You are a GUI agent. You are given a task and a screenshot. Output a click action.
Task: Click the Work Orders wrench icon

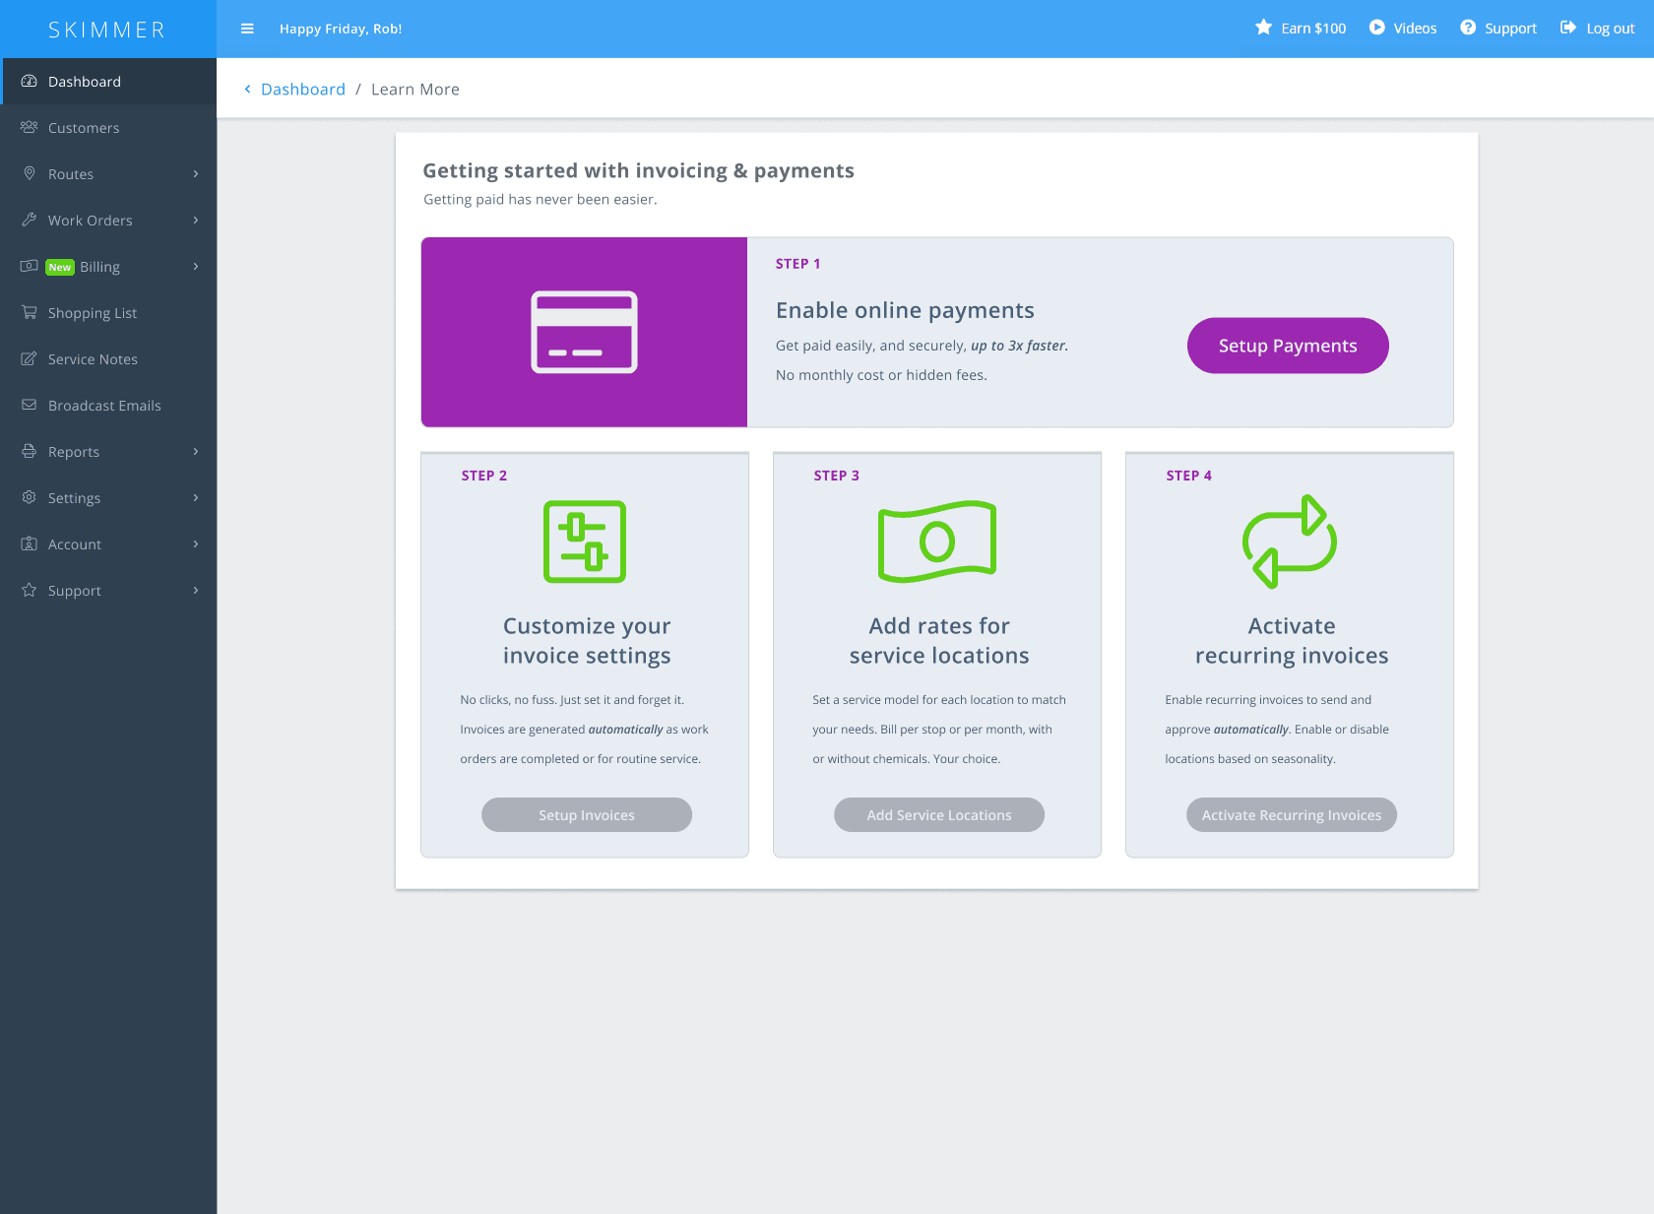(30, 220)
